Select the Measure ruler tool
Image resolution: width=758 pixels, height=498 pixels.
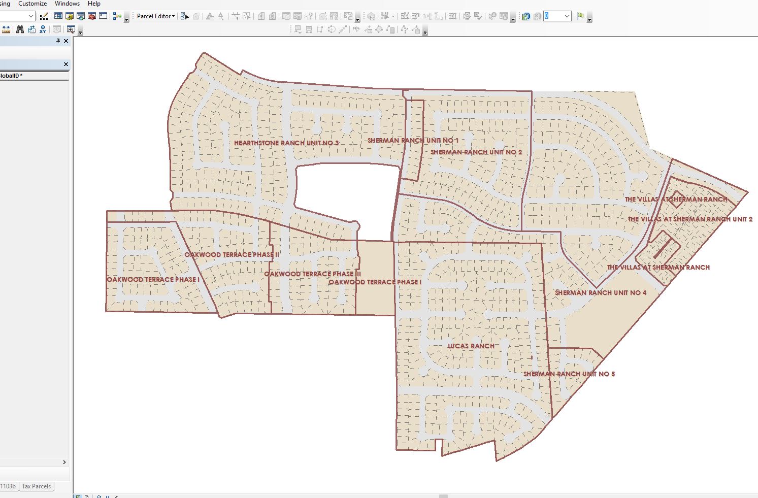pos(6,29)
